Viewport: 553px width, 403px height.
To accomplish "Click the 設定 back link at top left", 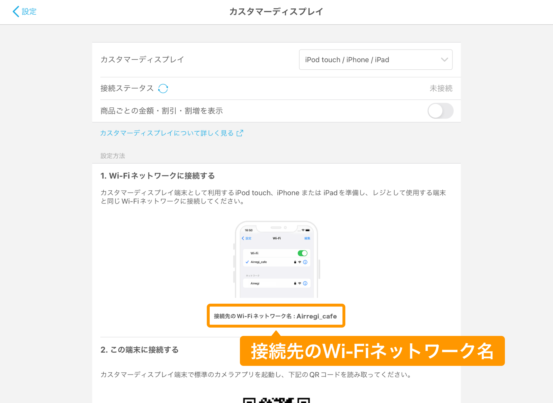I will (x=28, y=12).
